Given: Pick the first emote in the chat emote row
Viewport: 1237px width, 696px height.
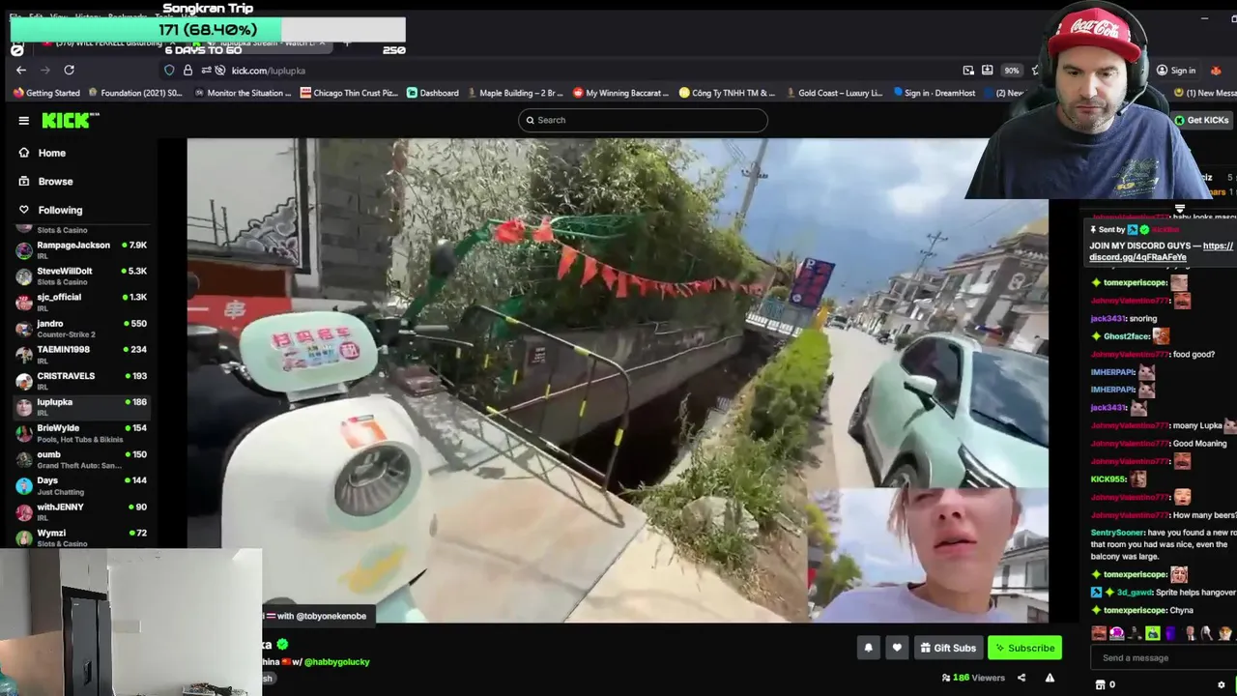Looking at the screenshot, I should click(x=1099, y=633).
